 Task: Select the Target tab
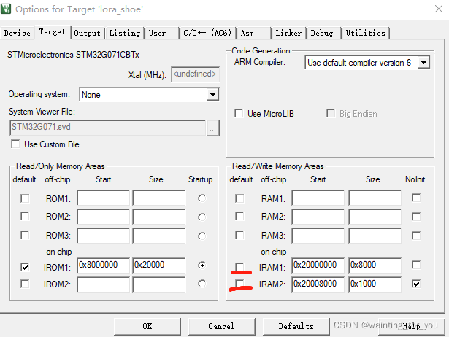tap(53, 32)
